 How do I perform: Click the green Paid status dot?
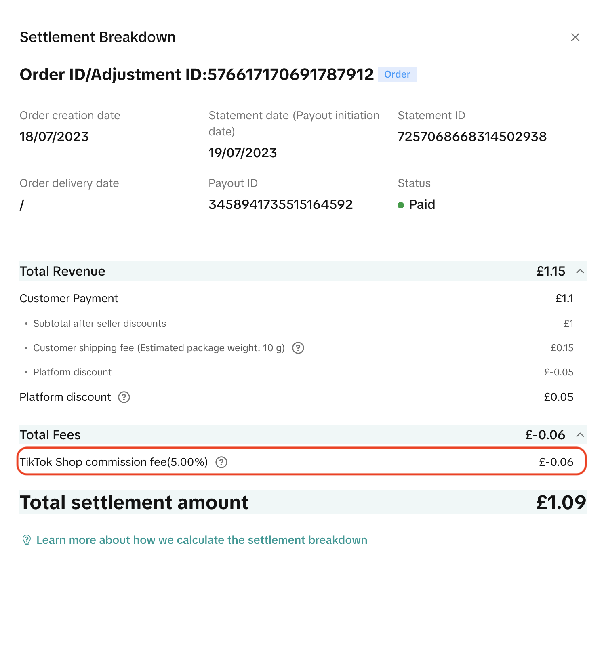pyautogui.click(x=401, y=205)
